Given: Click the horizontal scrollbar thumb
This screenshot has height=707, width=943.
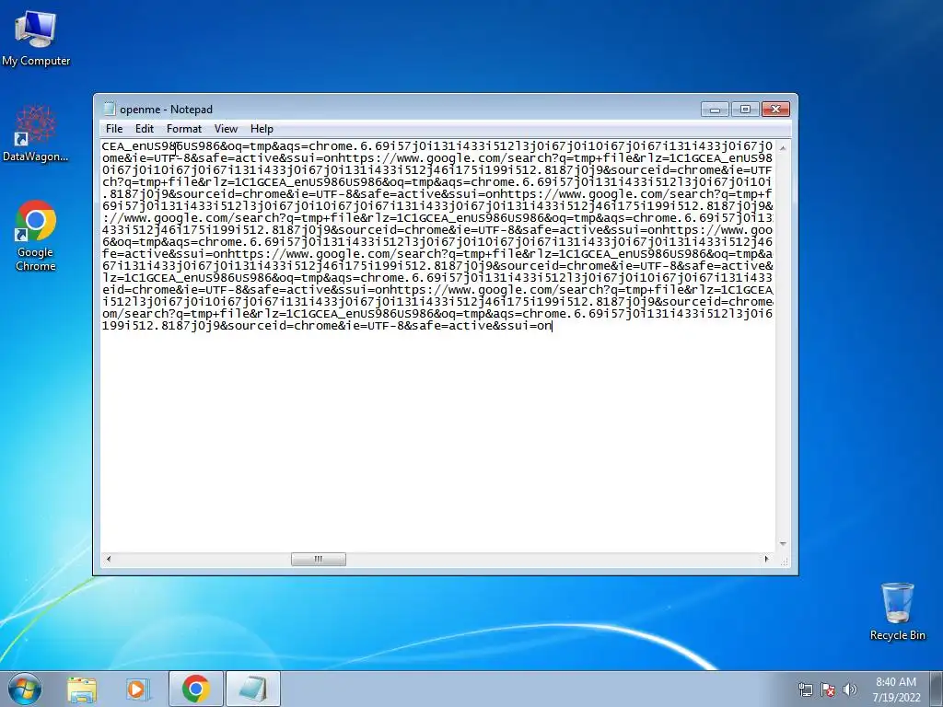Looking at the screenshot, I should (318, 559).
